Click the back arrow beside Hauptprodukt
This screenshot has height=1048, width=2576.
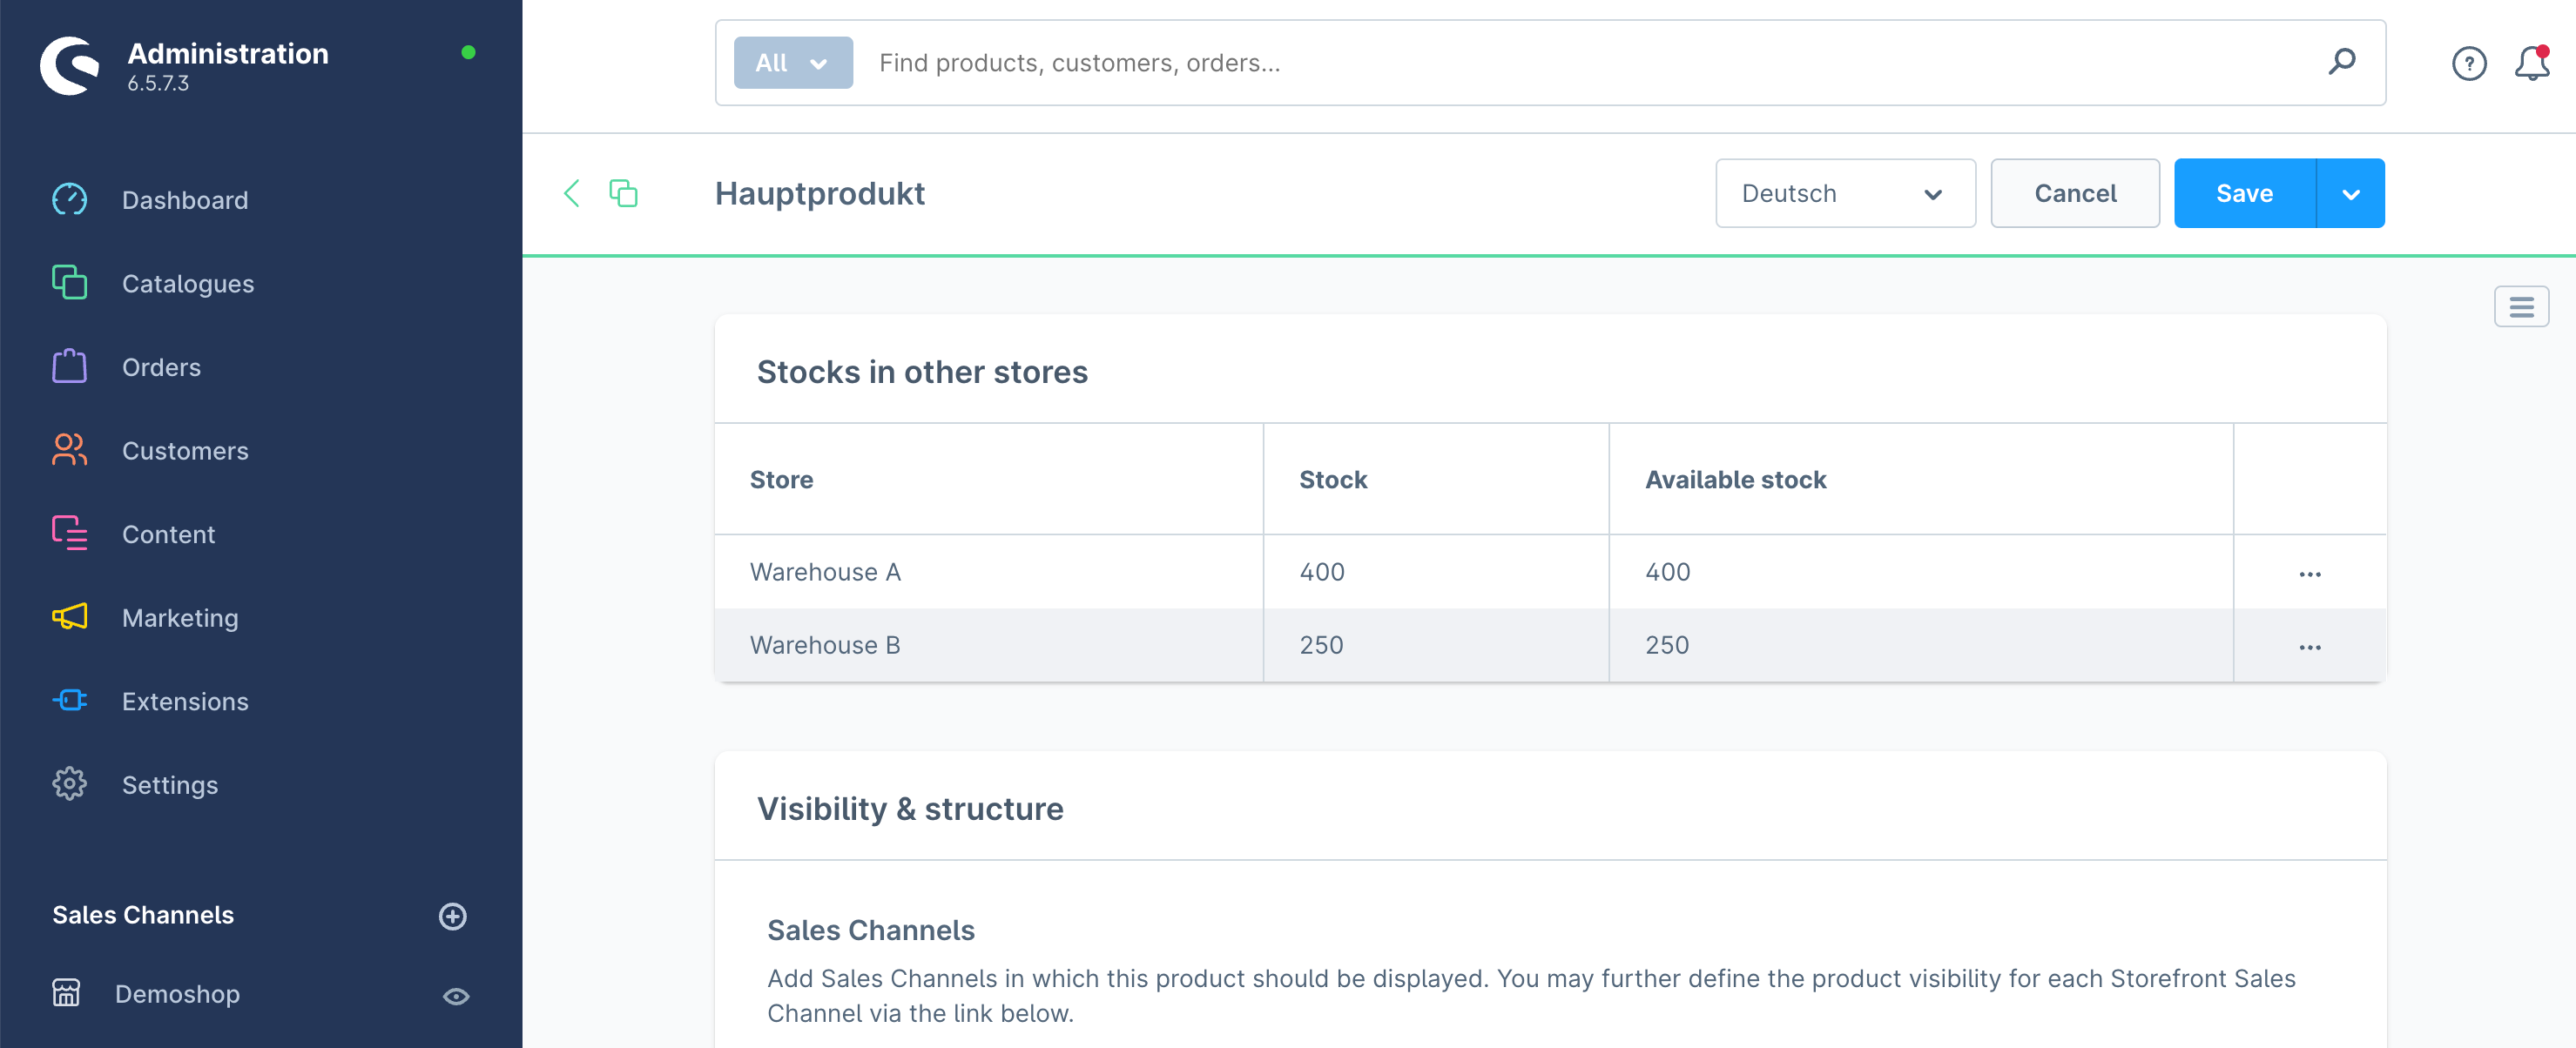pos(572,193)
